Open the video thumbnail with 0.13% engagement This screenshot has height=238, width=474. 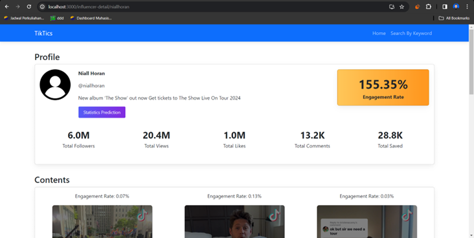click(x=234, y=222)
